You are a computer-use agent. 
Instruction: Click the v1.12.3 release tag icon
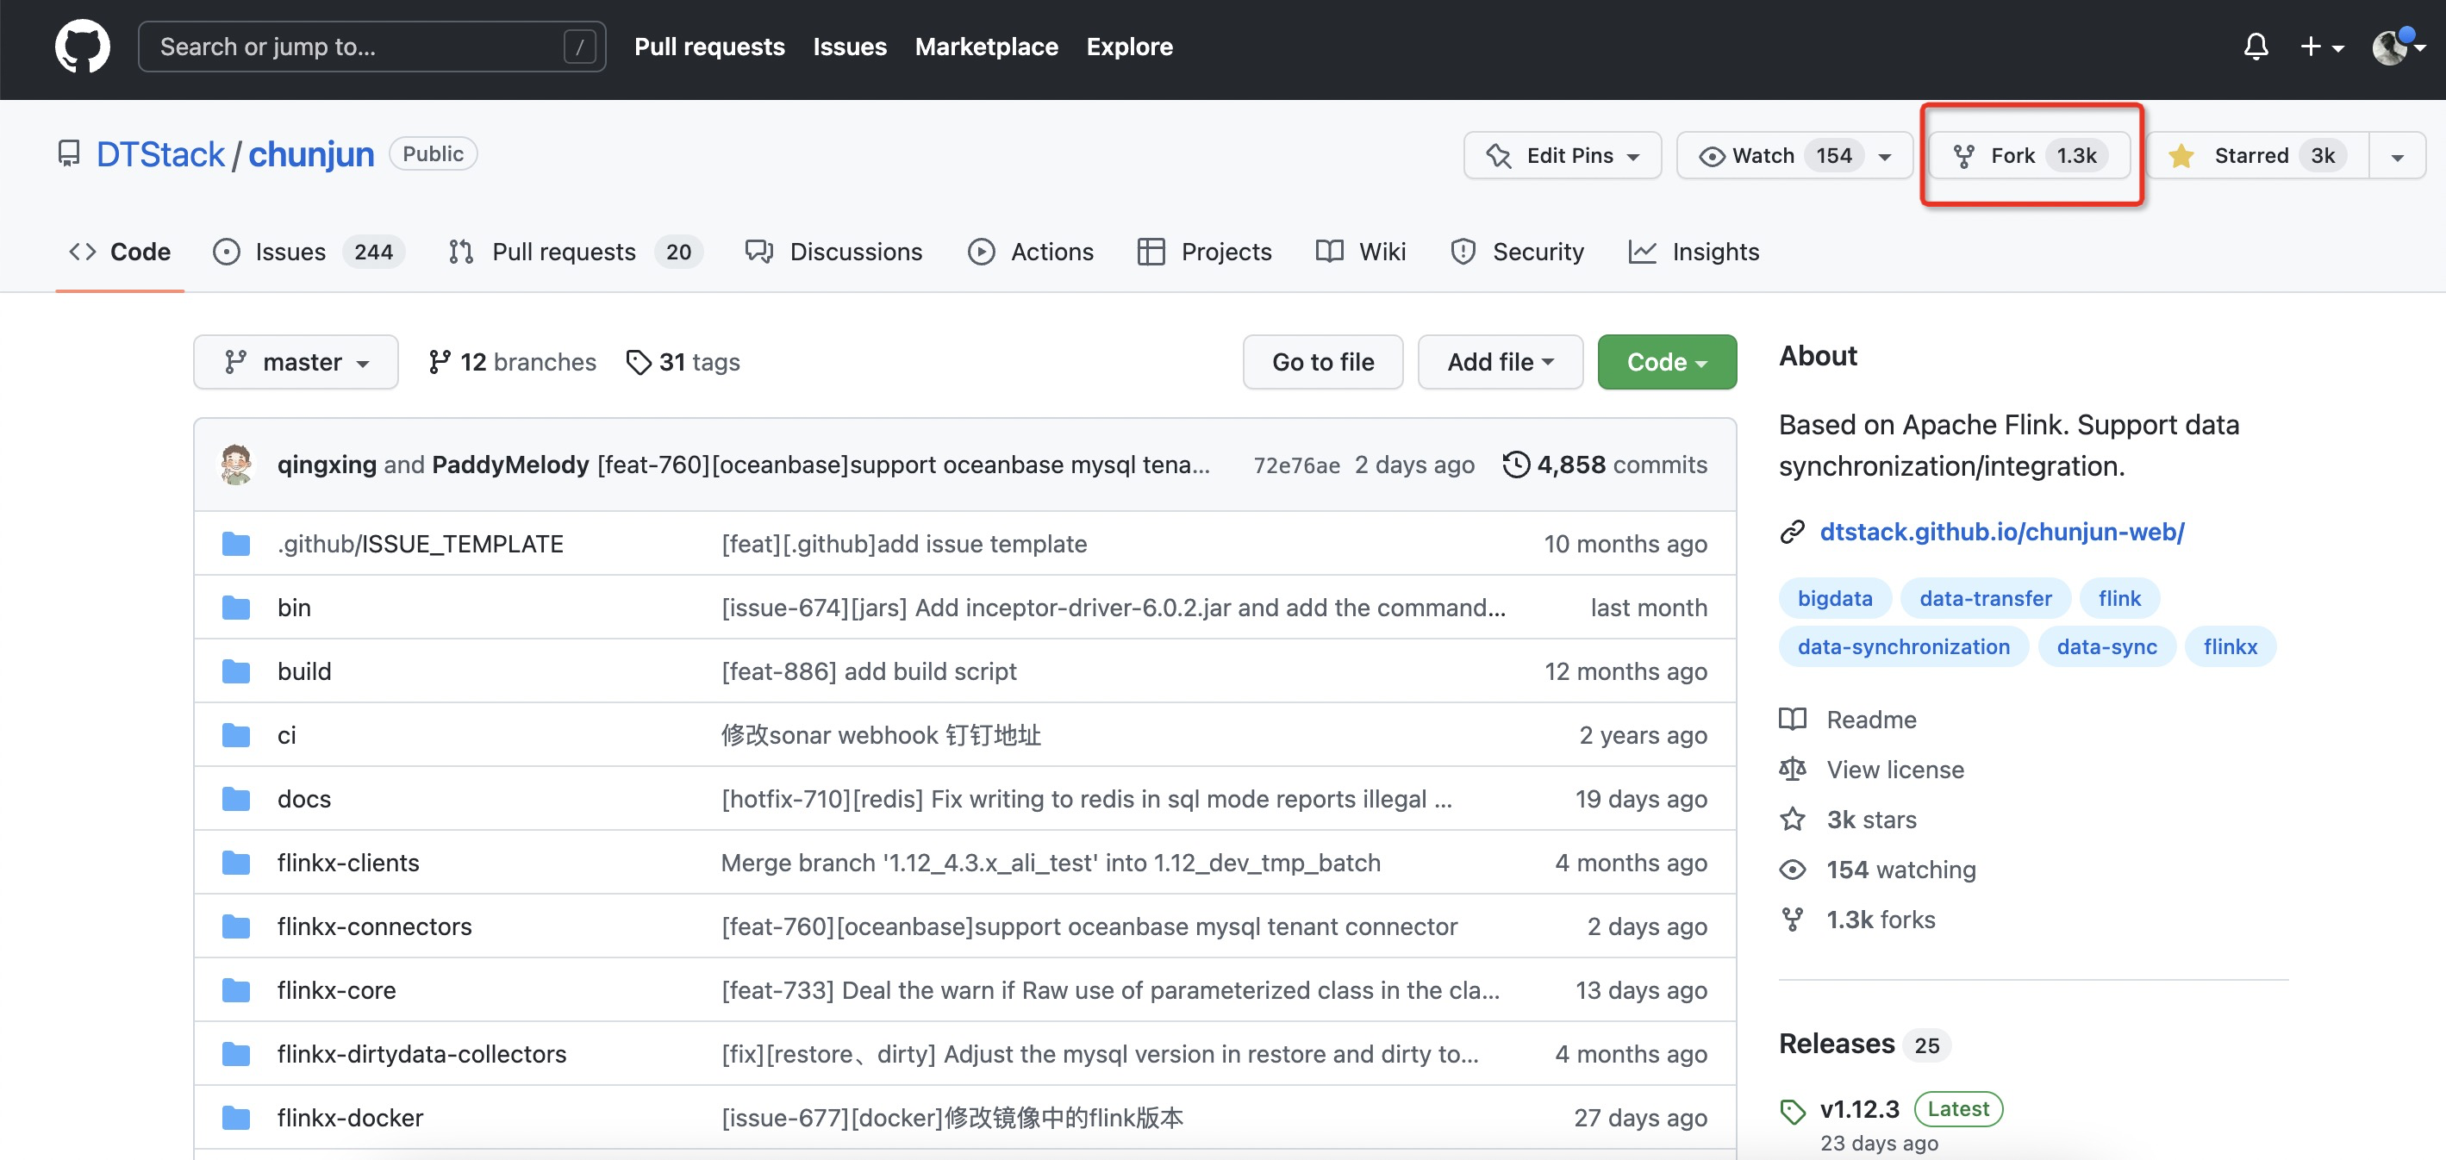[1793, 1111]
